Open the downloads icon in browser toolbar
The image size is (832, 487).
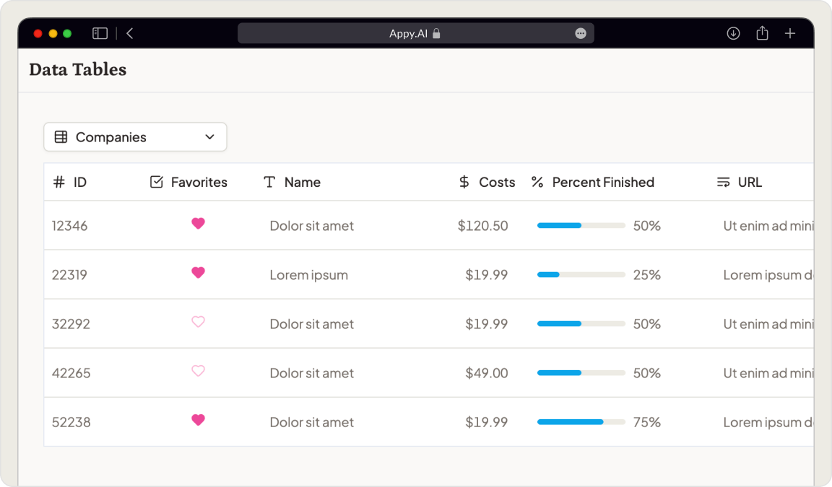(733, 33)
